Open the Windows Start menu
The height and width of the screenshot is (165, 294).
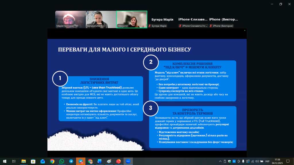5,161
